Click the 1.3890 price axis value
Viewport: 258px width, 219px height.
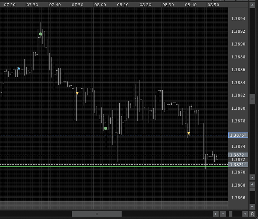[x=238, y=44]
